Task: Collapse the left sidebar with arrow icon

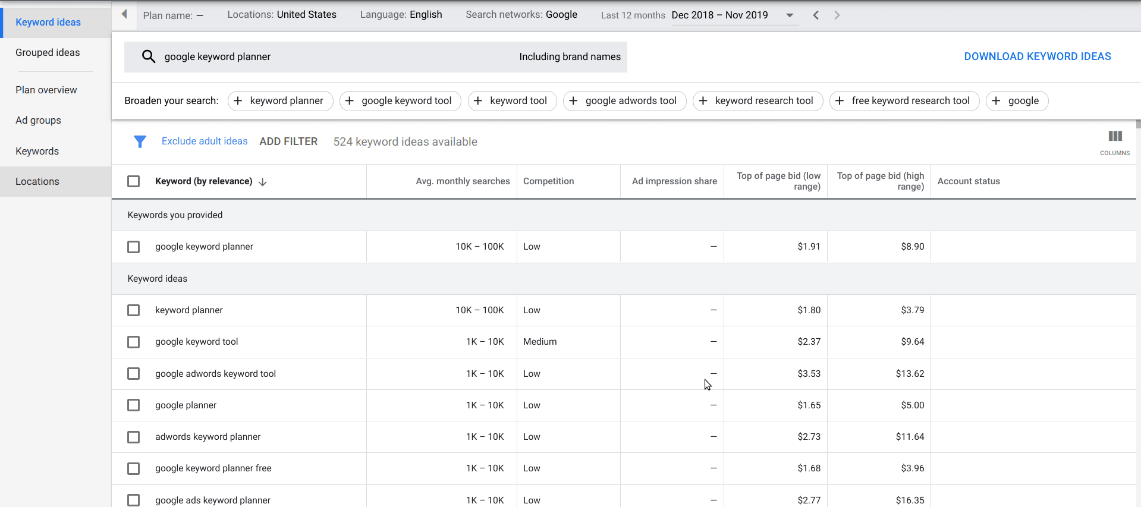Action: [x=124, y=14]
